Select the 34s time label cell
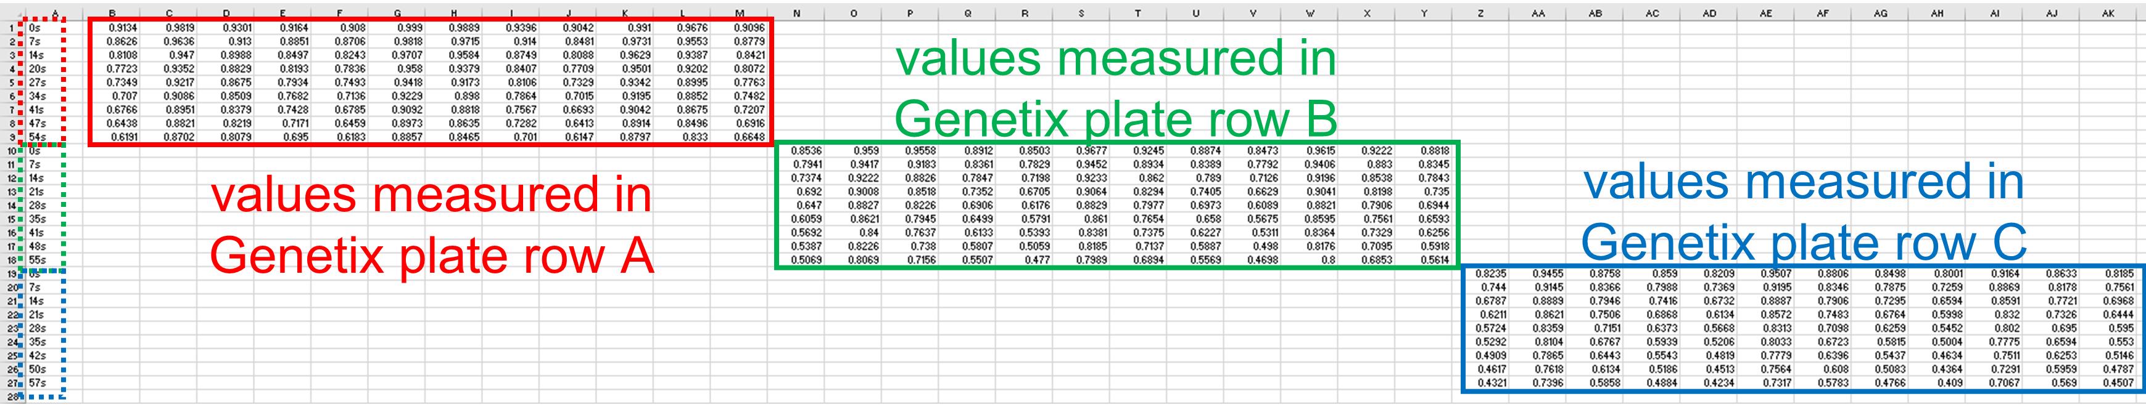Screen dimensions: 2146x407 (x=54, y=95)
